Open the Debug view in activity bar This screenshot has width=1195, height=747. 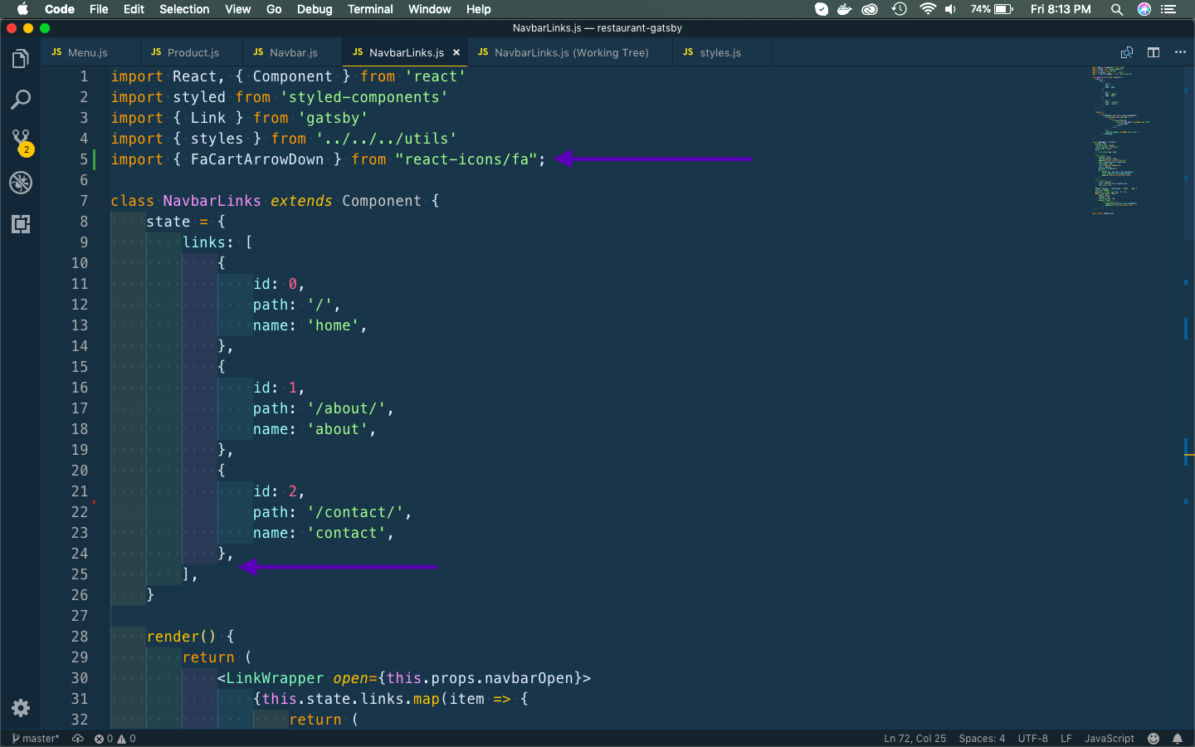[21, 183]
